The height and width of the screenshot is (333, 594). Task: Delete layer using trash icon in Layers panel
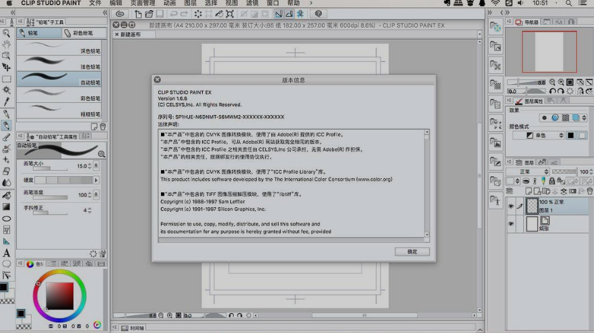(589, 191)
